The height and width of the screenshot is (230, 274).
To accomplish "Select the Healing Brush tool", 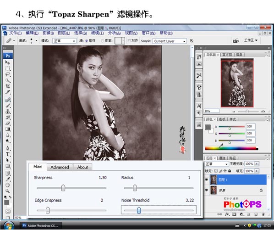I will point(7,100).
